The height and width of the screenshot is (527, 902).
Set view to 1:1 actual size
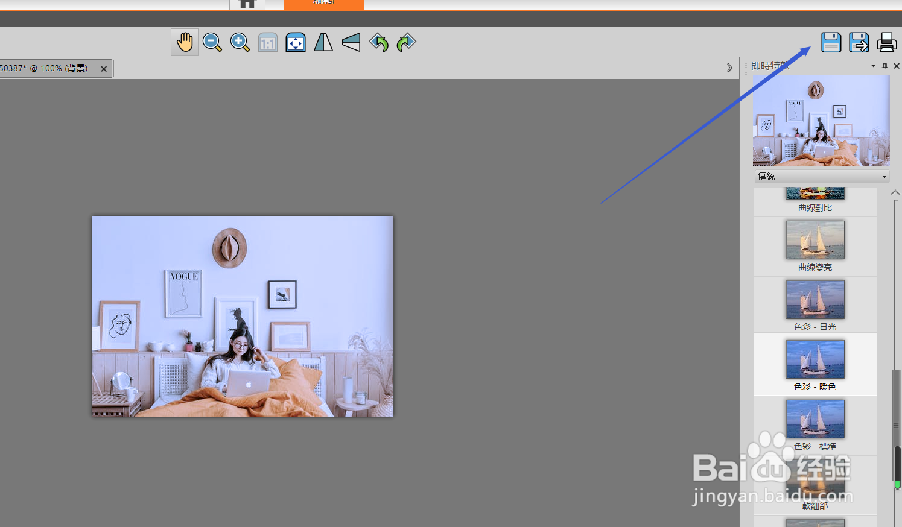(x=267, y=42)
